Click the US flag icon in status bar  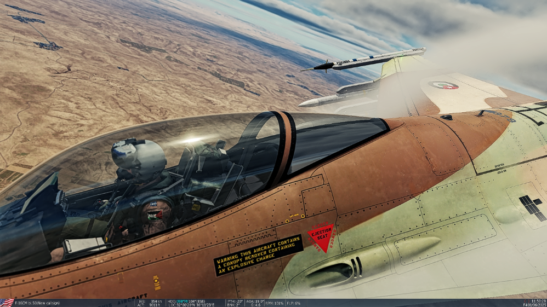pos(7,303)
